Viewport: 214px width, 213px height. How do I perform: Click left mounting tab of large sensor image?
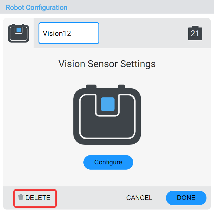coord(91,87)
